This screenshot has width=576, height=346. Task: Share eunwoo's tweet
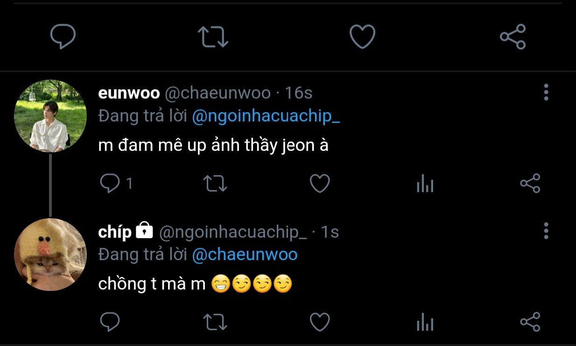(530, 184)
